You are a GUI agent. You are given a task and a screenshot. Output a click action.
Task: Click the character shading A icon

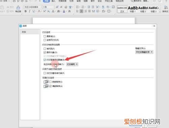(69, 11)
